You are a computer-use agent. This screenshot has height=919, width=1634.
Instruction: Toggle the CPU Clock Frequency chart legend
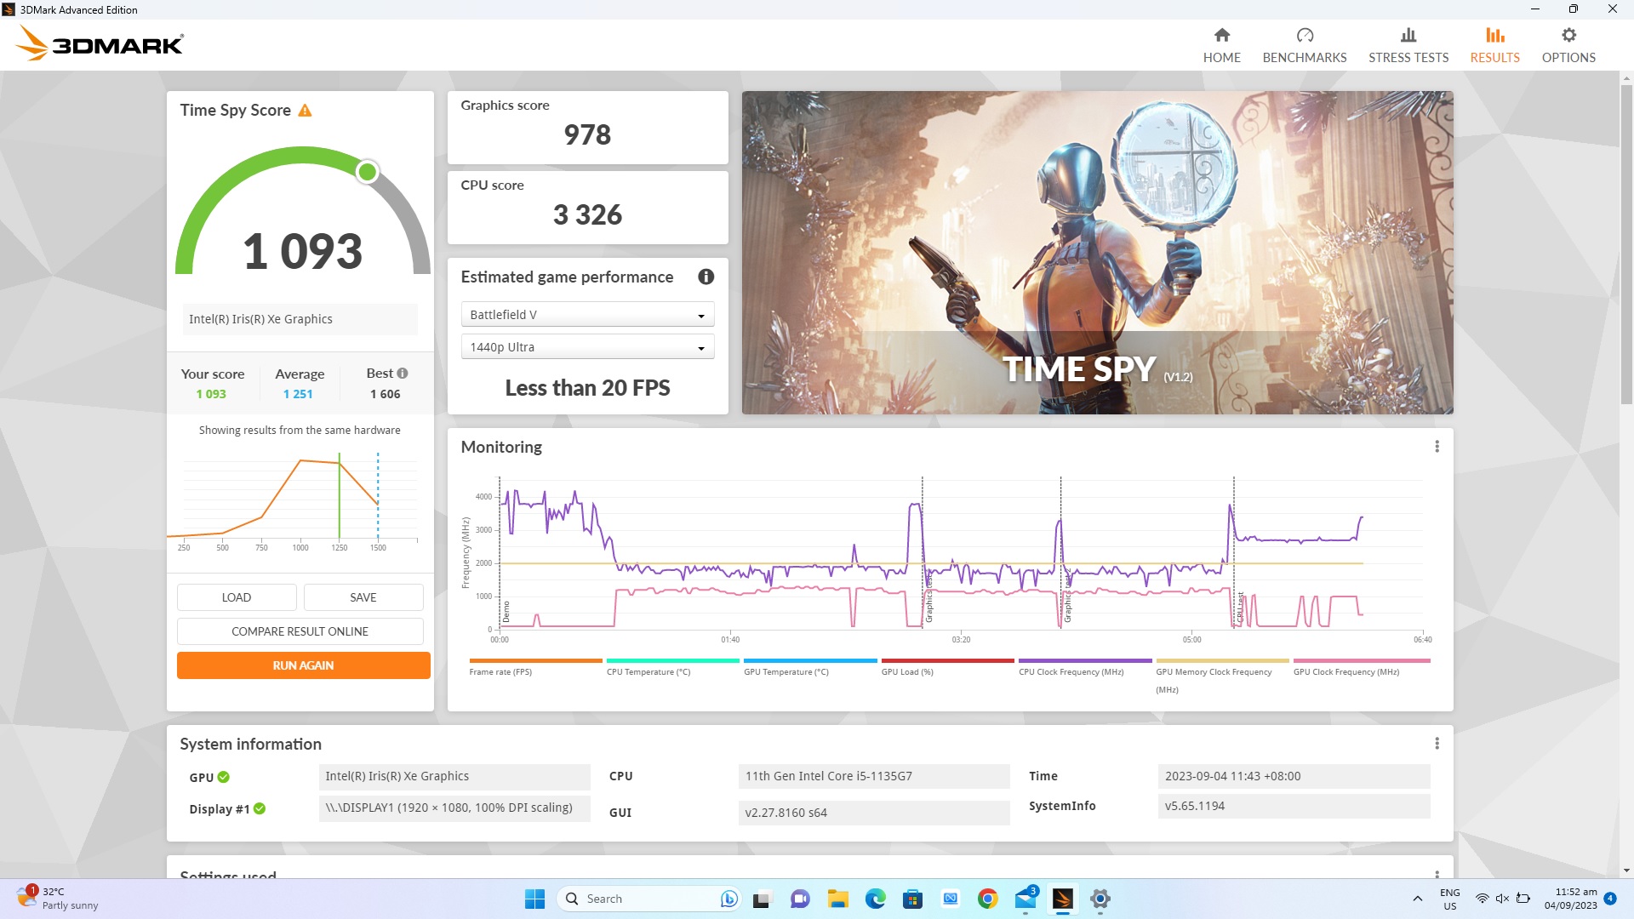tap(1084, 666)
